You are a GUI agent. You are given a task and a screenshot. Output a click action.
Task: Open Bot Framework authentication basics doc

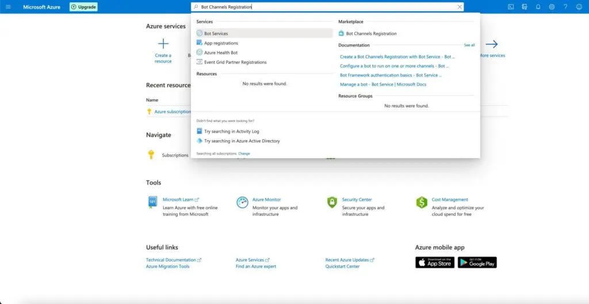[x=391, y=75]
